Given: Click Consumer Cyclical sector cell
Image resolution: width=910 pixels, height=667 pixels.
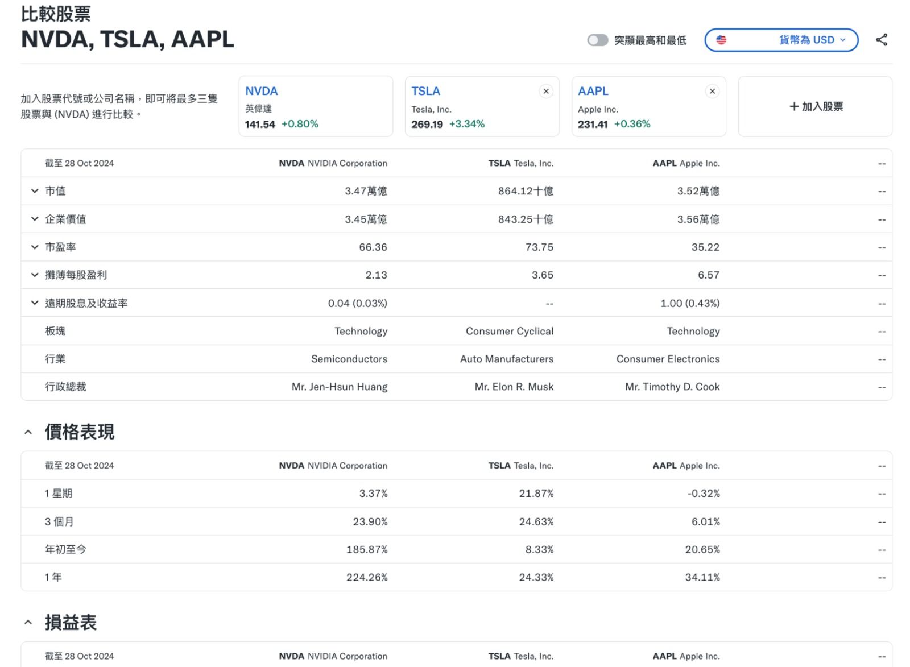Looking at the screenshot, I should [x=510, y=331].
